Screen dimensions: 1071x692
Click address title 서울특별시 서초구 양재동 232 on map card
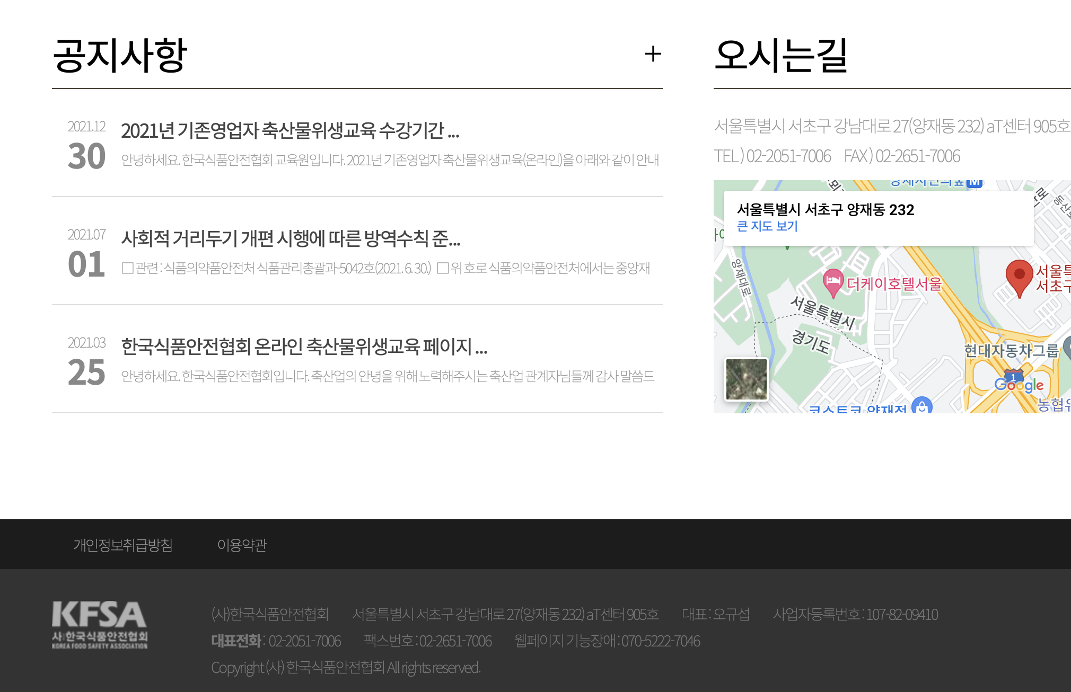point(825,210)
